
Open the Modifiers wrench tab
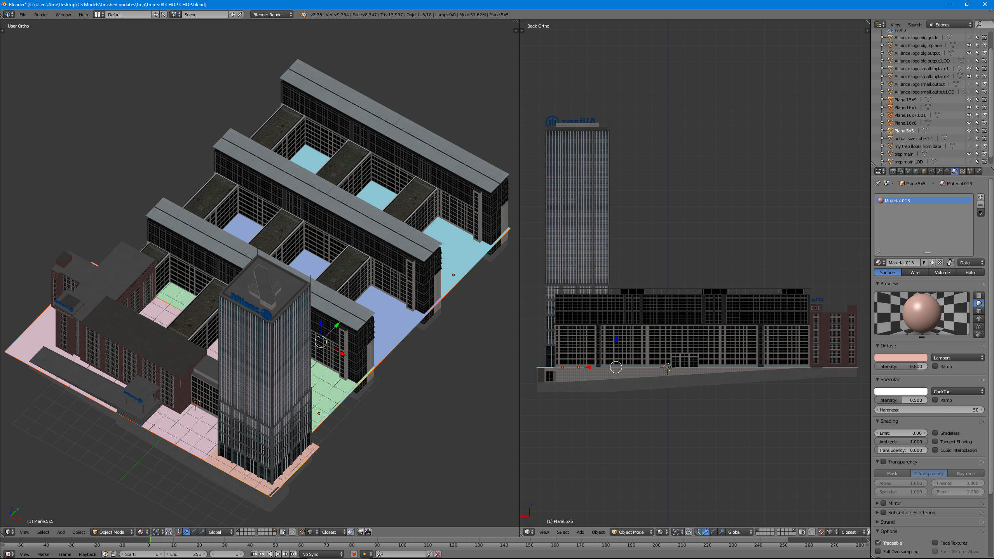[939, 171]
